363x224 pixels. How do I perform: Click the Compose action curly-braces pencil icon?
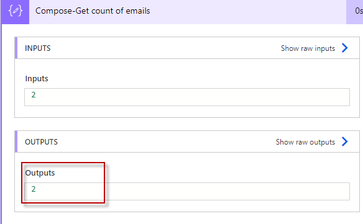click(16, 11)
